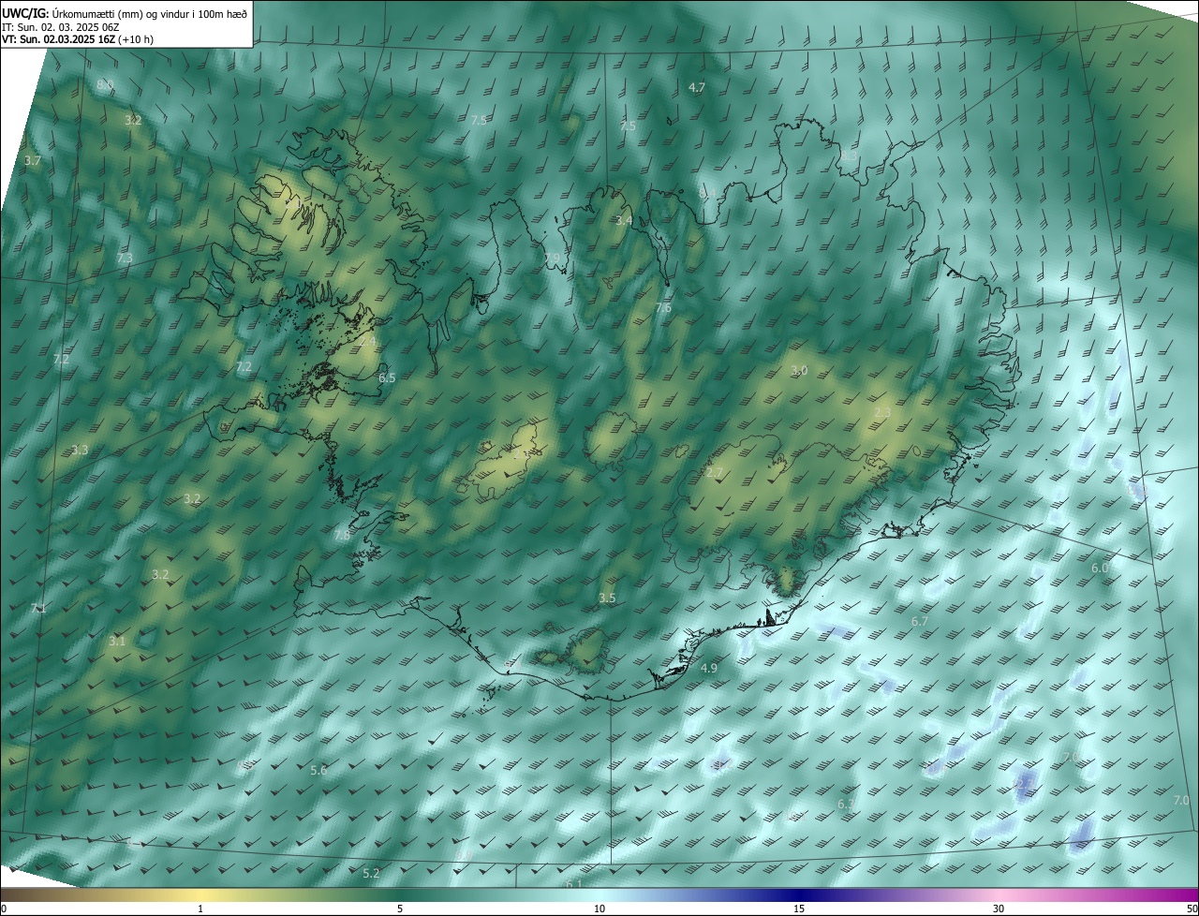Click the "6.5" value on the map
The image size is (1199, 916).
[387, 378]
